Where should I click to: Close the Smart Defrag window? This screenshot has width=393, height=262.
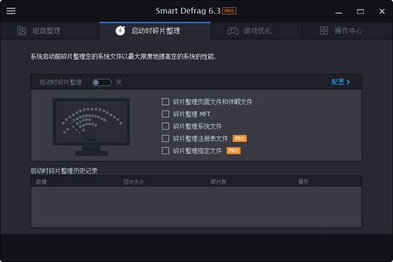382,11
